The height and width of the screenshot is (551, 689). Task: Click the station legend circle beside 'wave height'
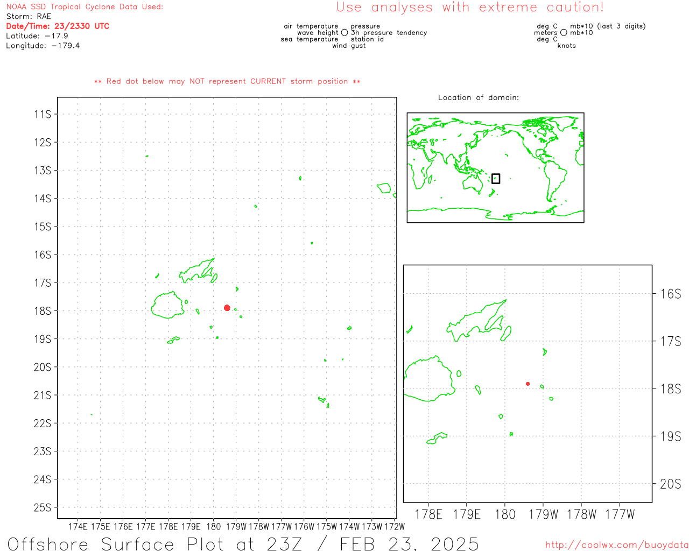pyautogui.click(x=344, y=33)
